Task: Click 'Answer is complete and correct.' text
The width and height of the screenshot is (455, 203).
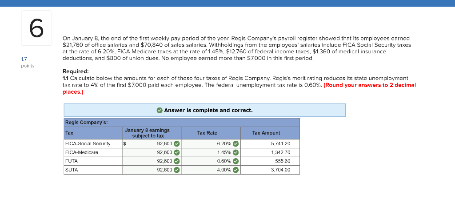Action: point(208,110)
